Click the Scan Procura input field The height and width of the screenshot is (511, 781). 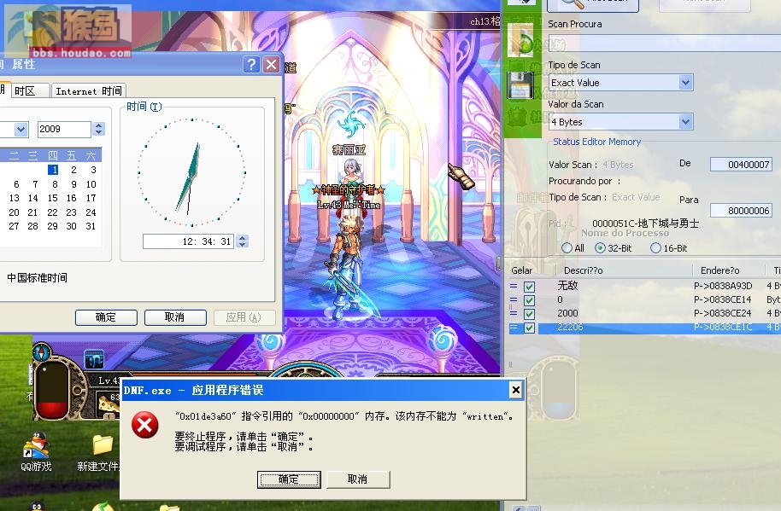[x=665, y=43]
